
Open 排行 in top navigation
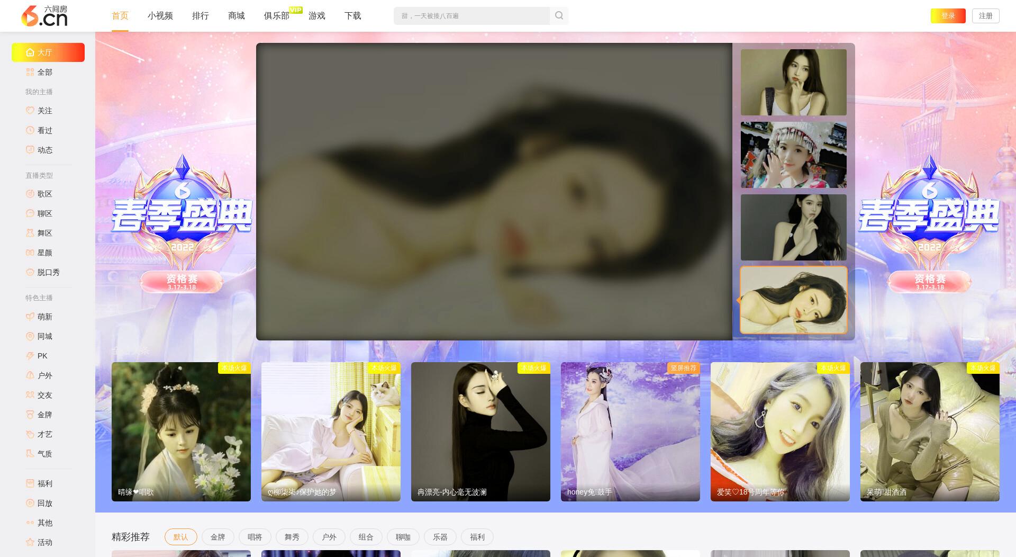tap(201, 16)
